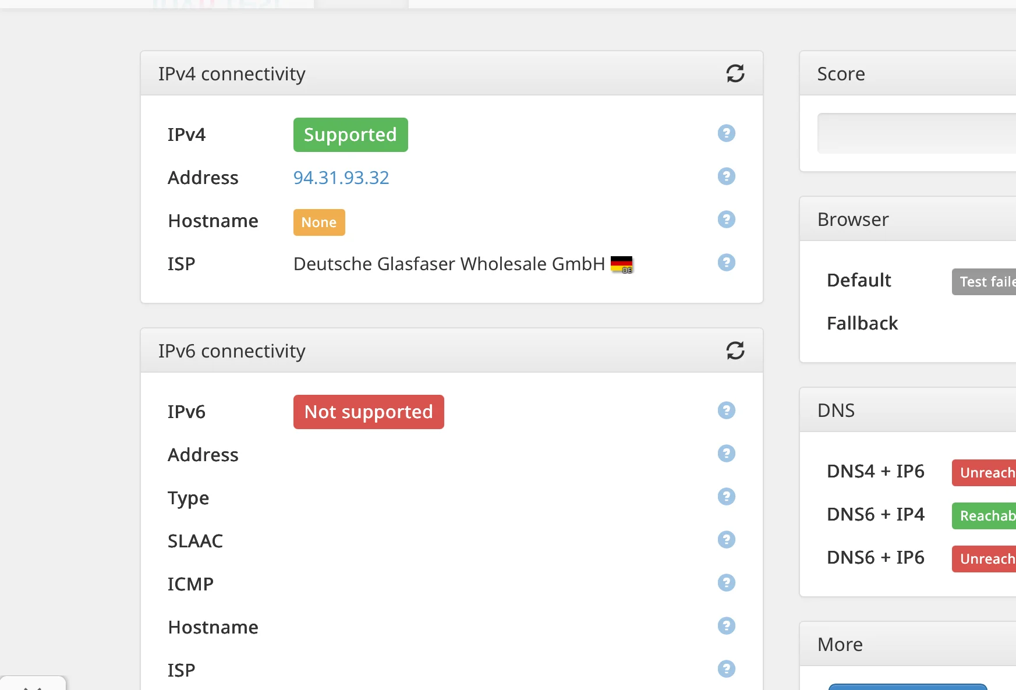Open help for SLAAC row

pos(726,540)
